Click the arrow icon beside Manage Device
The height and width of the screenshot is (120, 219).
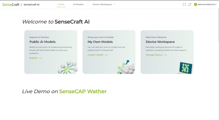[165, 55]
